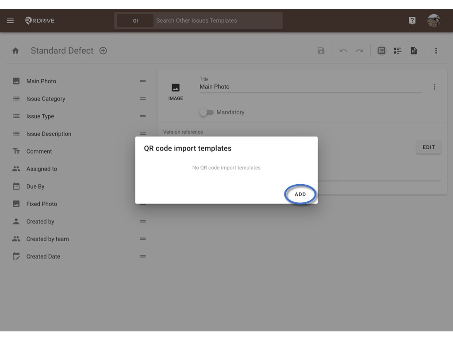Open the hamburger navigation menu
The image size is (453, 340).
coord(11,20)
